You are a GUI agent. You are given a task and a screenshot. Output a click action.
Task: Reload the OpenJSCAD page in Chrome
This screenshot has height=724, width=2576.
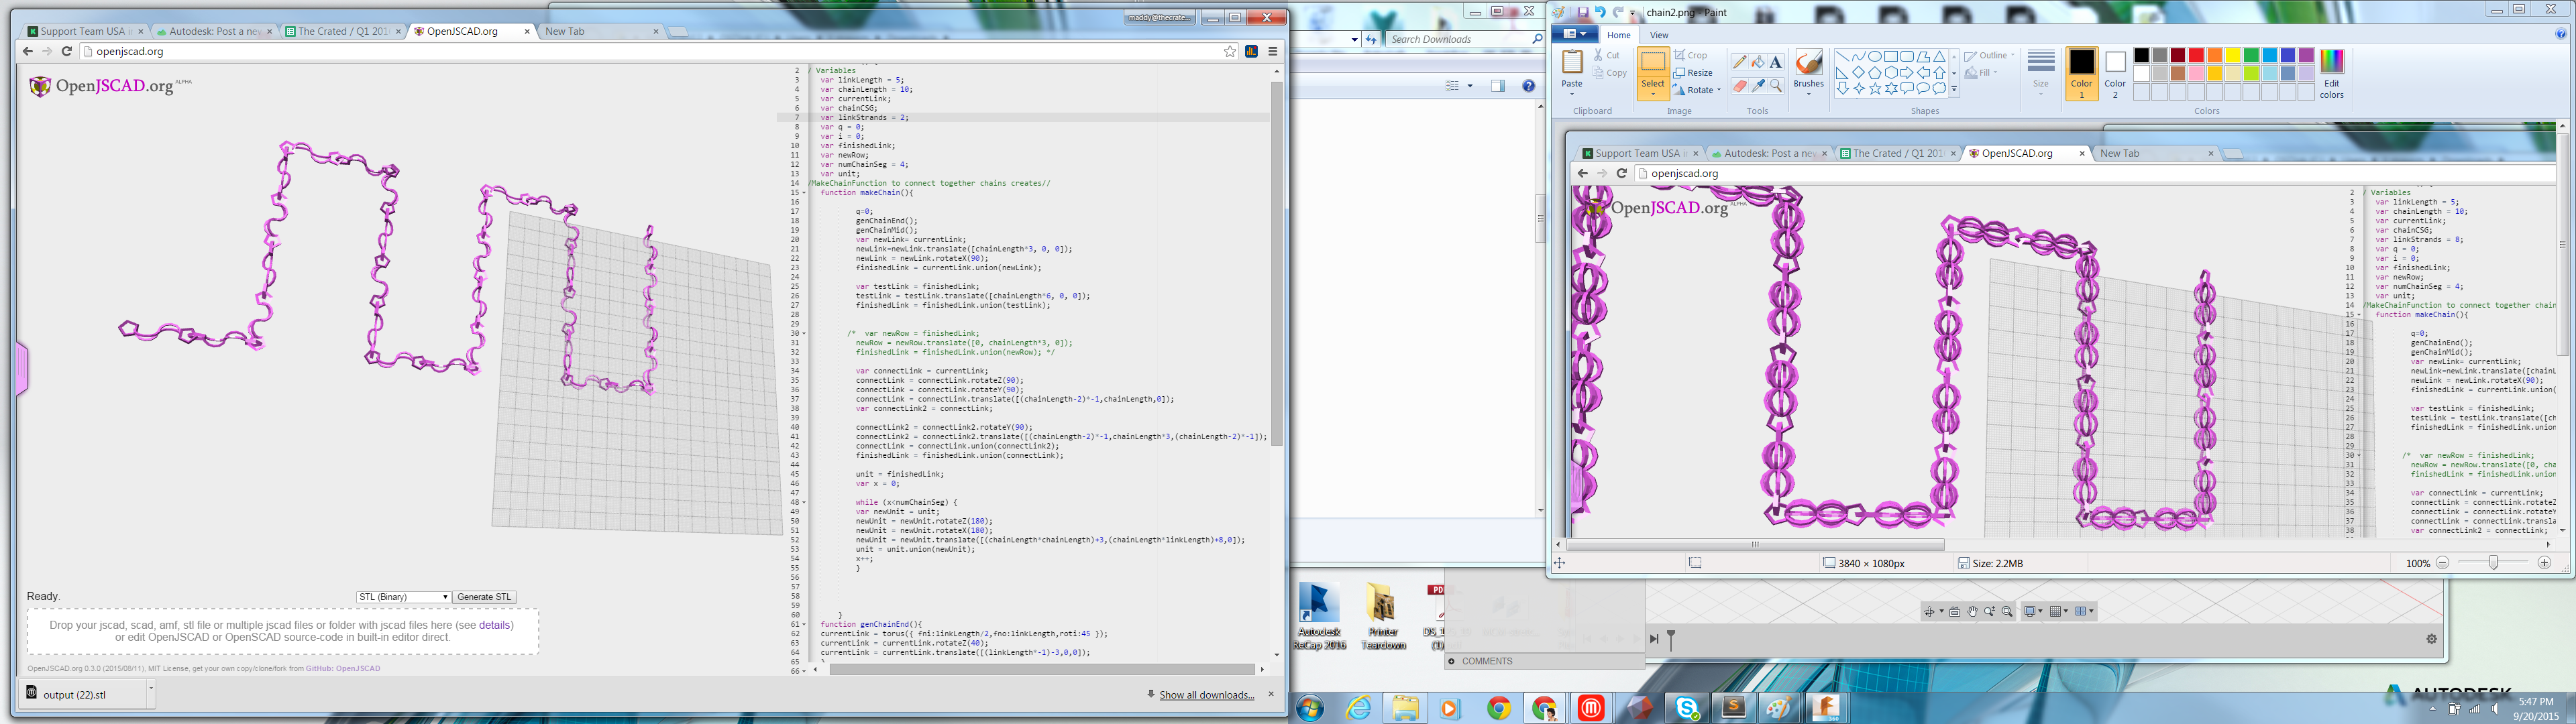click(67, 51)
